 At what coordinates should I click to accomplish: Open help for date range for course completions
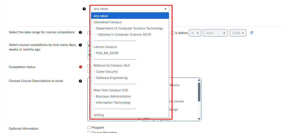(x=80, y=32)
